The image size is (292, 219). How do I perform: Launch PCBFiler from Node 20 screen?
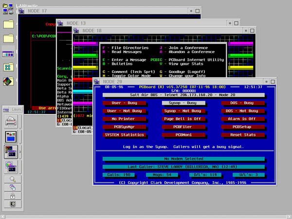pyautogui.click(x=183, y=127)
